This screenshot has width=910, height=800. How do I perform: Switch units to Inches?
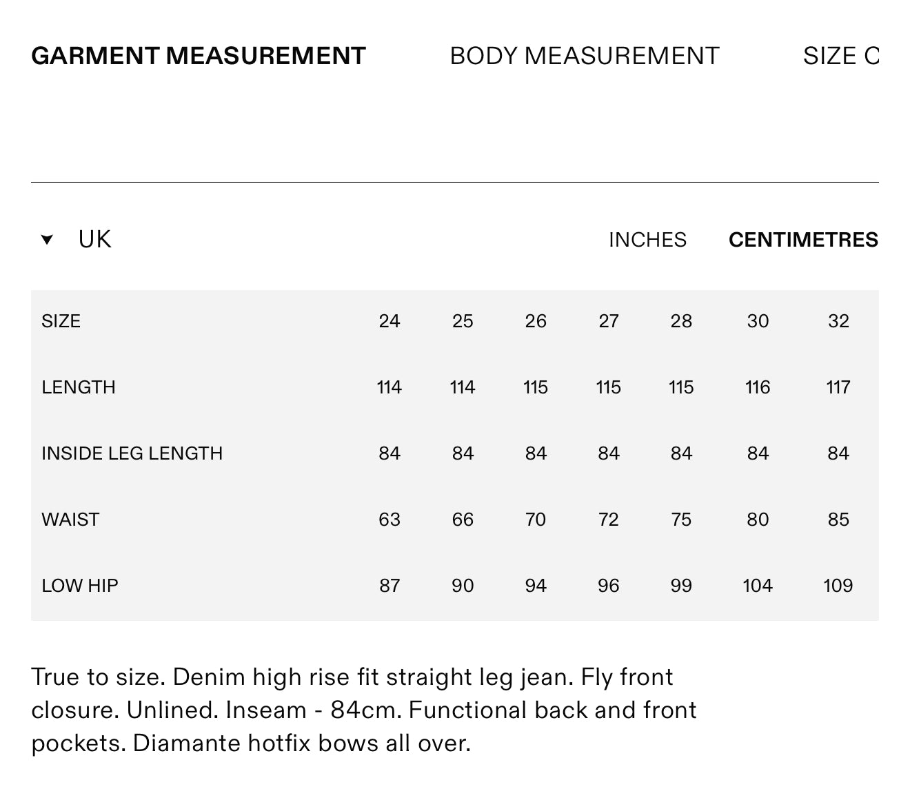click(x=647, y=240)
